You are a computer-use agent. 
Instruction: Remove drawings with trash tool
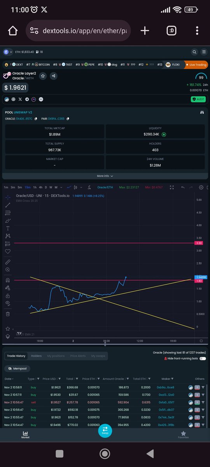click(x=8, y=314)
